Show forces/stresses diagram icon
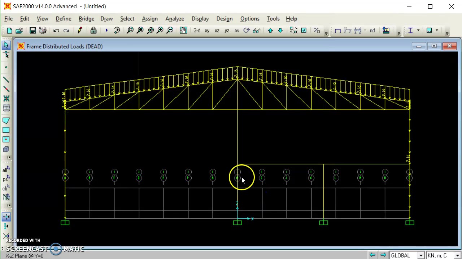 click(x=358, y=31)
